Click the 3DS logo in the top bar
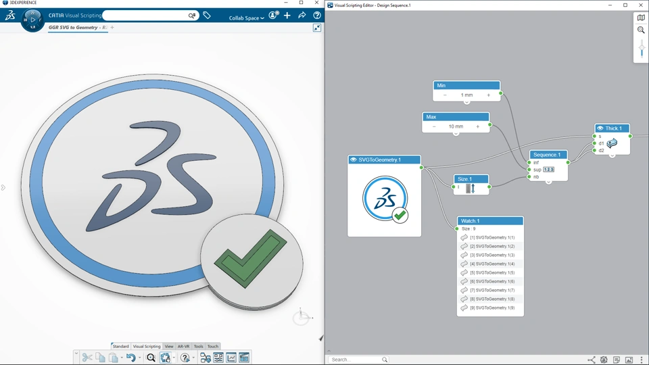 (x=10, y=16)
